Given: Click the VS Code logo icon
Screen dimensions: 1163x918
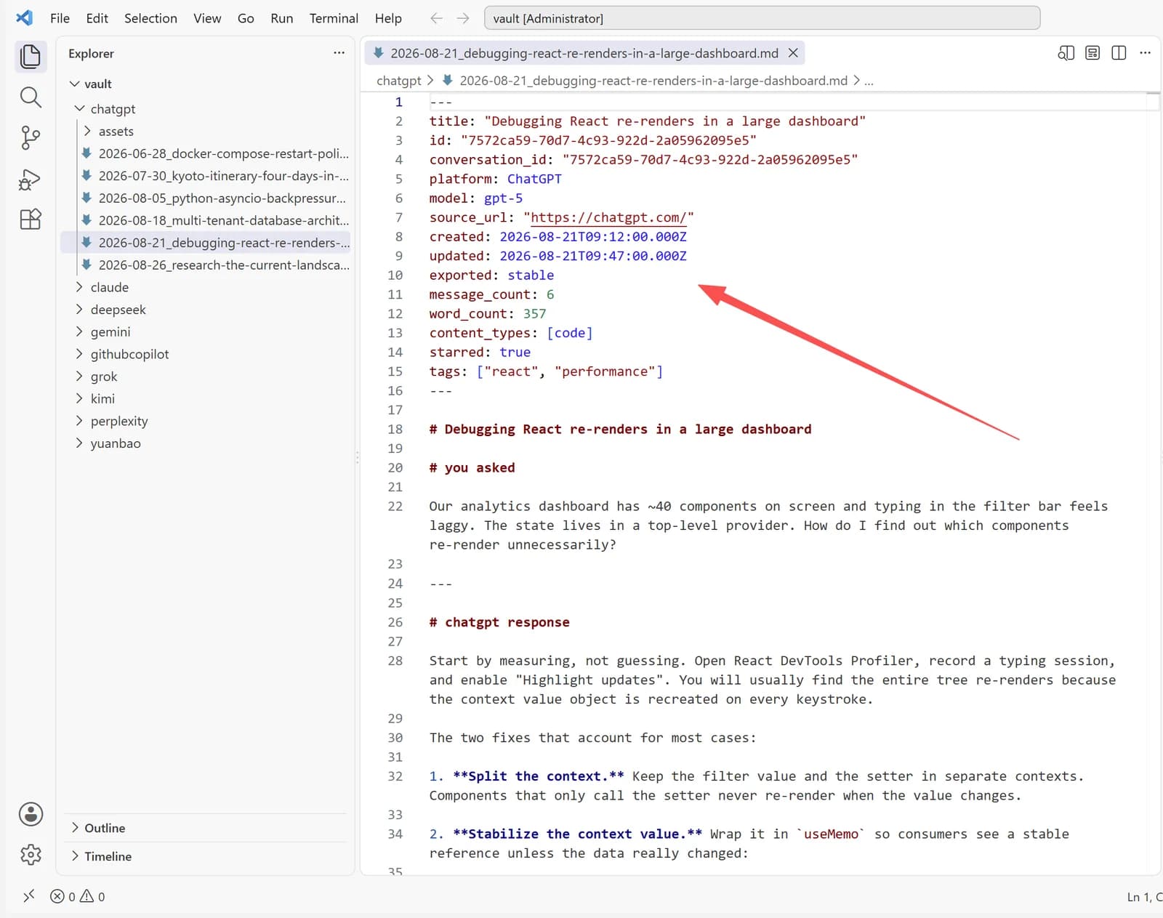Looking at the screenshot, I should click(x=24, y=17).
